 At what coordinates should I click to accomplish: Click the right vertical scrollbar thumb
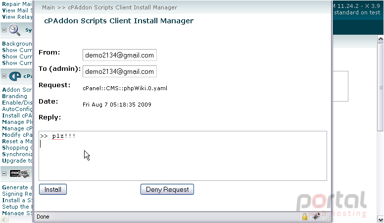click(381, 87)
